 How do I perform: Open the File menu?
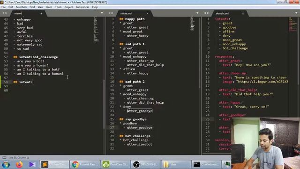pos(3,7)
